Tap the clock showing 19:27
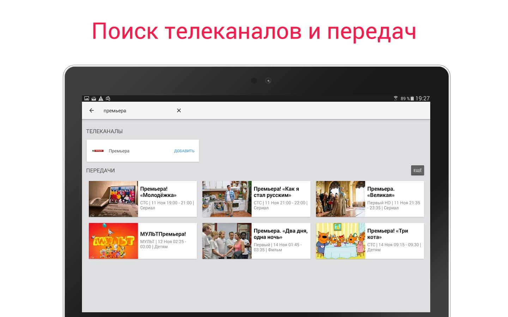The image size is (508, 317). [x=422, y=99]
